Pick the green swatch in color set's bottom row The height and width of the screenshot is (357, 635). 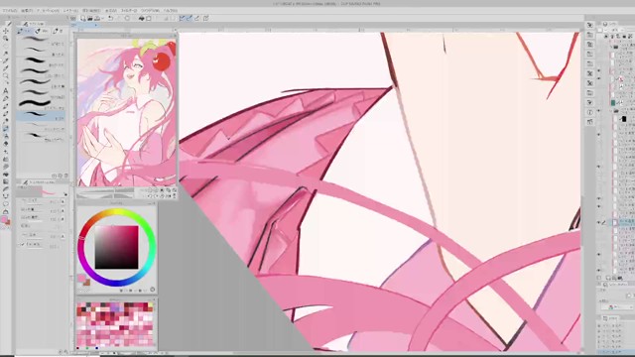coord(87,348)
